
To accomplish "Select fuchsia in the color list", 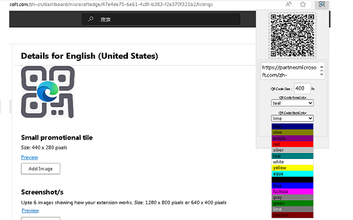I will [x=292, y=191].
